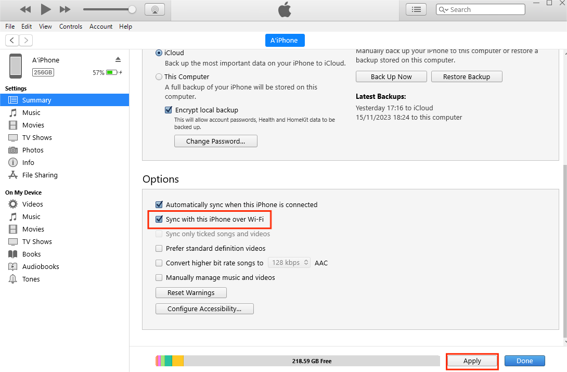Tick Convert higher bit rate songs
The height and width of the screenshot is (372, 567).
[x=159, y=263]
